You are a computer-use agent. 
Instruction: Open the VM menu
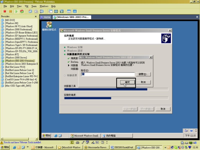pos(26,6)
